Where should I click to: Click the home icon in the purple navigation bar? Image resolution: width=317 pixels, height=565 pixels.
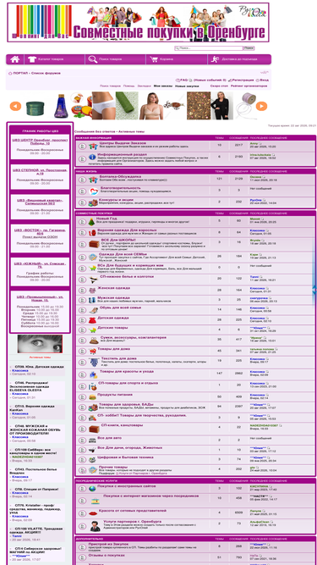(14, 59)
